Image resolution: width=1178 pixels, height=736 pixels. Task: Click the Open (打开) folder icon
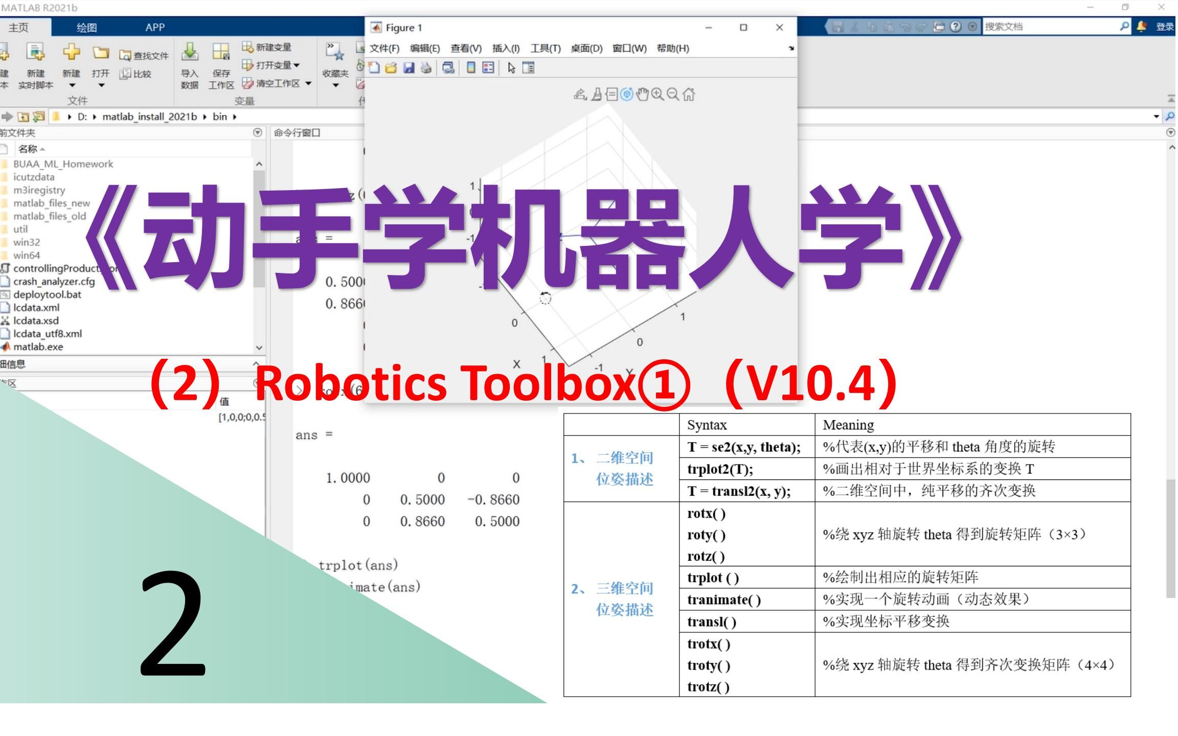(x=101, y=53)
